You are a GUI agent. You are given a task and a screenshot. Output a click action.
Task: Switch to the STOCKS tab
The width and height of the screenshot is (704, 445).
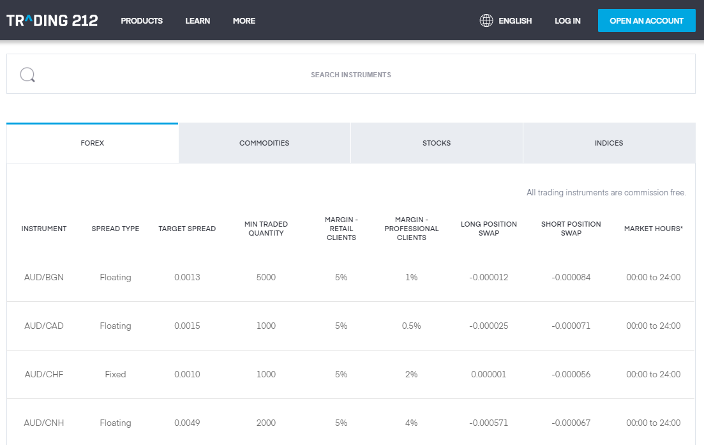[x=437, y=142]
